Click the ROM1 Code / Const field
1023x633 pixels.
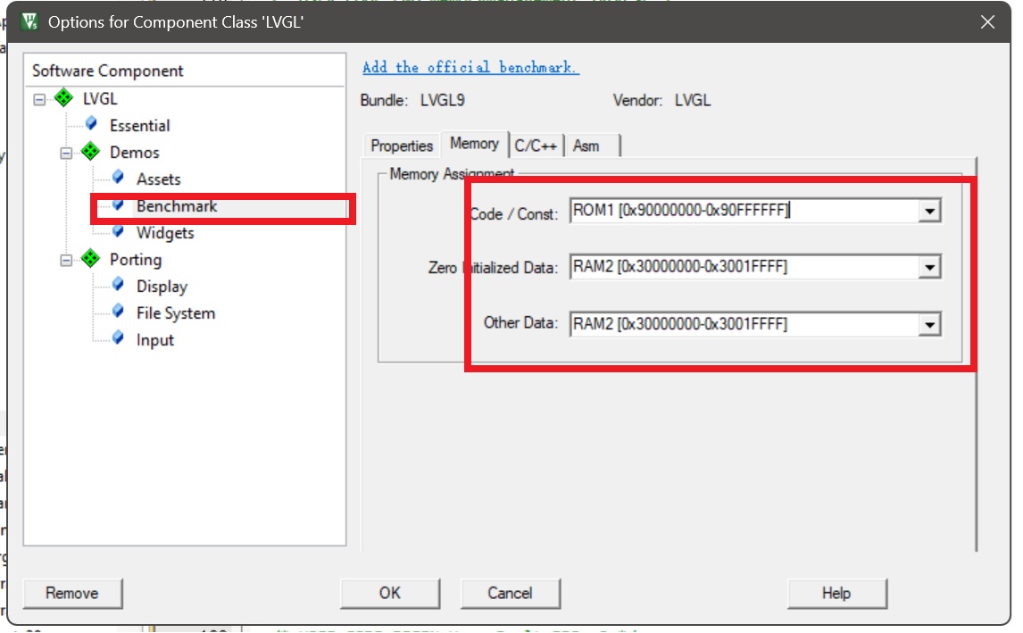tap(744, 211)
